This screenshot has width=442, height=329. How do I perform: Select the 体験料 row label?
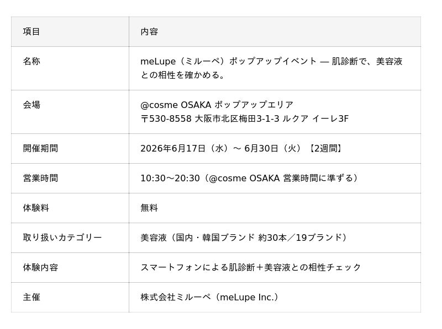click(36, 208)
